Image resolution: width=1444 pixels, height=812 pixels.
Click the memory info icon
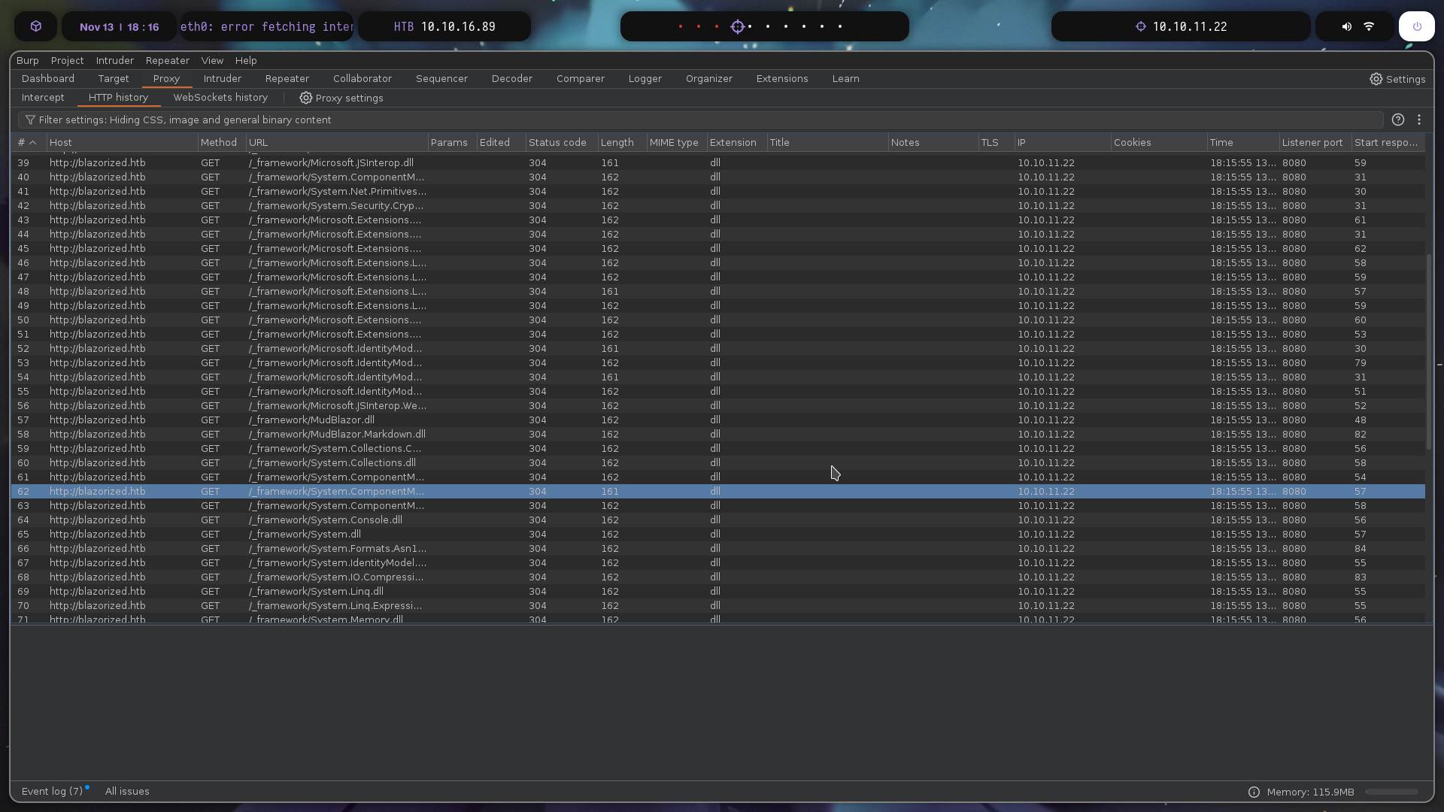(1254, 792)
